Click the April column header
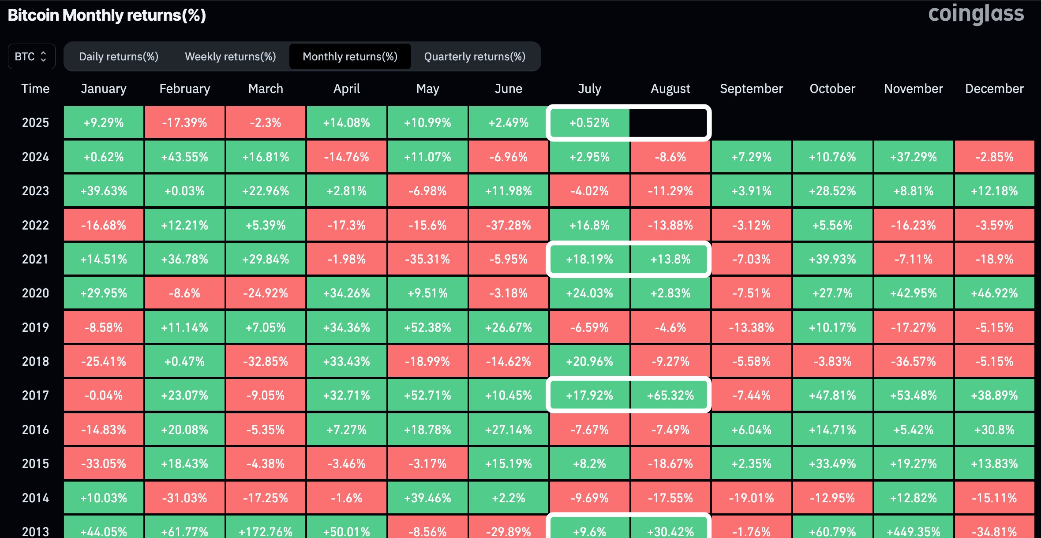Image resolution: width=1041 pixels, height=538 pixels. [x=347, y=89]
